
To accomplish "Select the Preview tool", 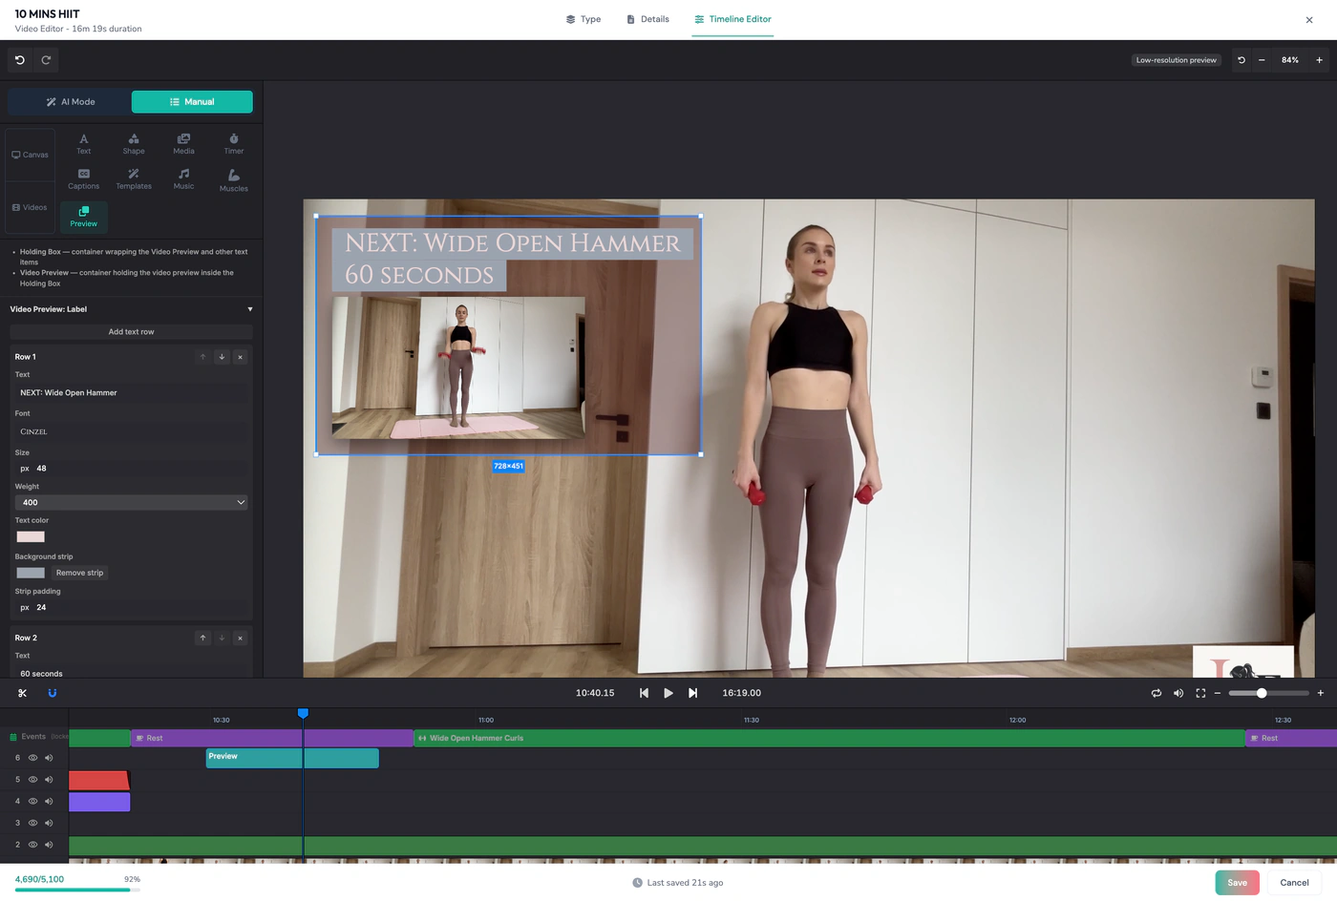I will (x=84, y=217).
